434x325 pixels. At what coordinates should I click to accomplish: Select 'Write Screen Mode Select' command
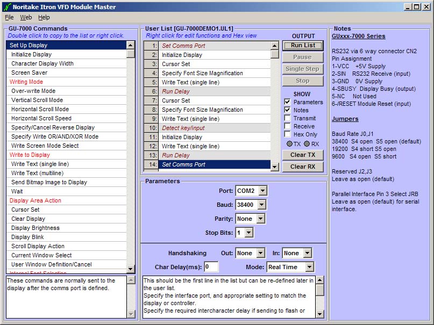[66, 146]
